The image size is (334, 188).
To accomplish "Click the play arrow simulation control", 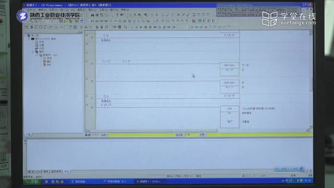I will (x=141, y=27).
